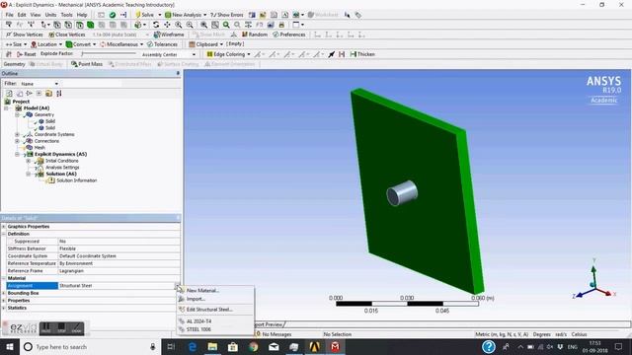This screenshot has height=355, width=632.
Task: Open the File menu
Action: click(x=9, y=15)
